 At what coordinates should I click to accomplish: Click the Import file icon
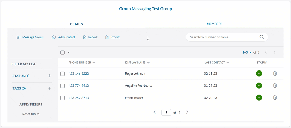pyautogui.click(x=85, y=37)
